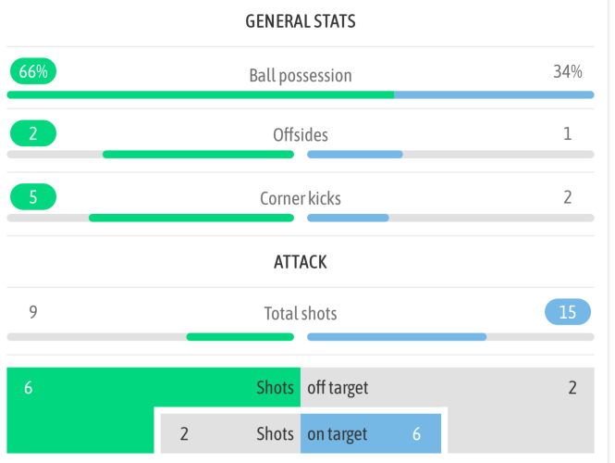
Task: Click the green ball possession bar
Action: (200, 94)
